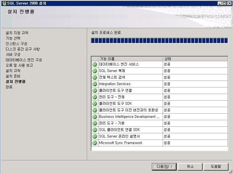Click check icon for 클라이언트 도구 이전 버전과의 호환성
Viewport: 233px width, 174px height.
[x=95, y=110]
